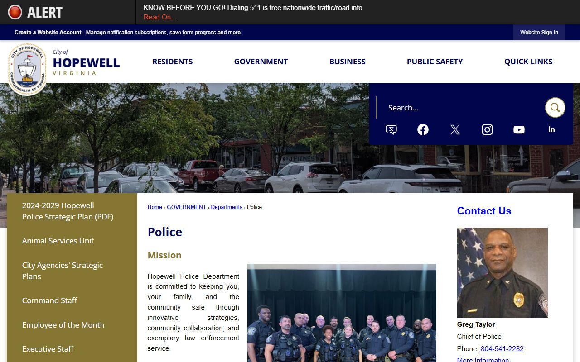The image size is (580, 362).
Task: Click the Mission subheading
Action: 164,255
